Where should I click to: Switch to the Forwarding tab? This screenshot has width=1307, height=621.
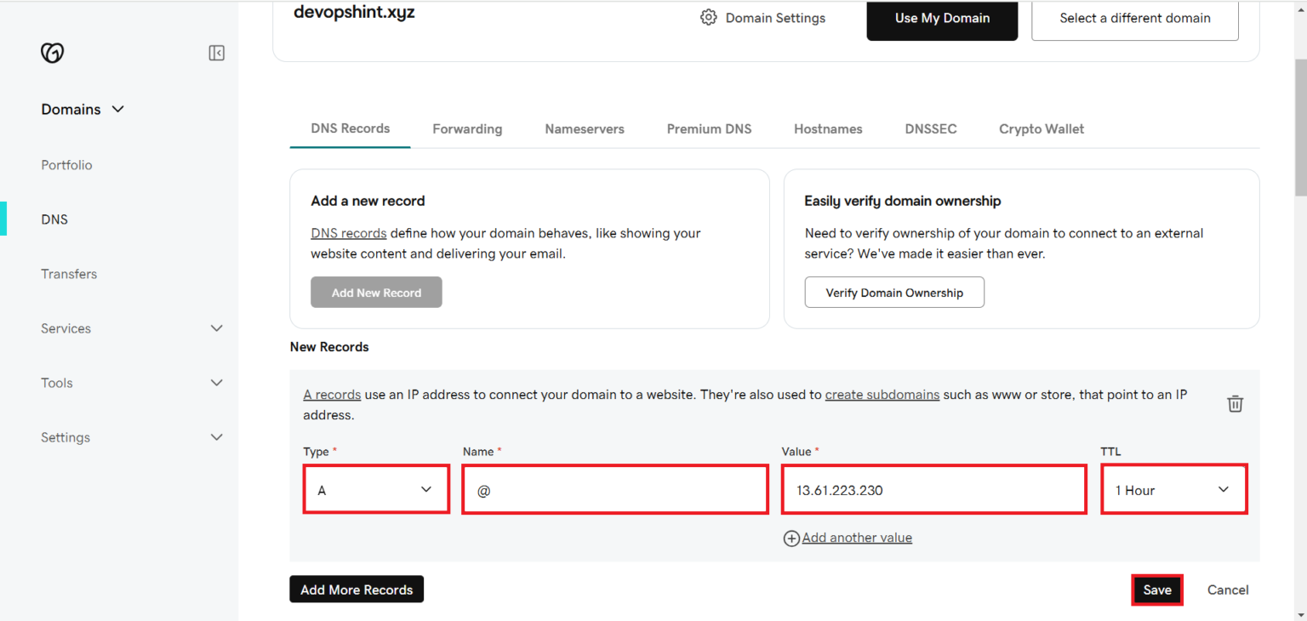click(x=467, y=128)
